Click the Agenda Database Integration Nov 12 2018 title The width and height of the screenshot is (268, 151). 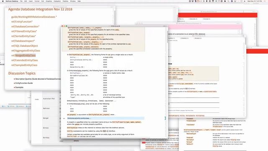click(40, 9)
